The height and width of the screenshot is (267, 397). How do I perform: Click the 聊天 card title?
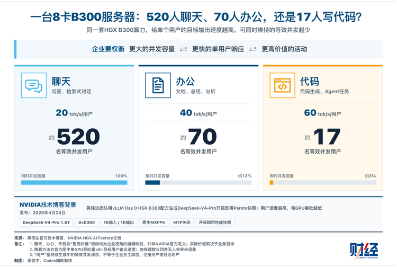(61, 82)
